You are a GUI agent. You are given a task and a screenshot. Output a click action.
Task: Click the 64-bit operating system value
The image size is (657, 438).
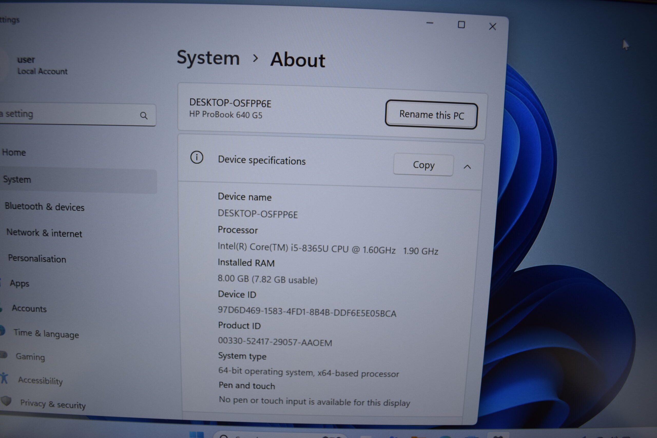click(308, 372)
